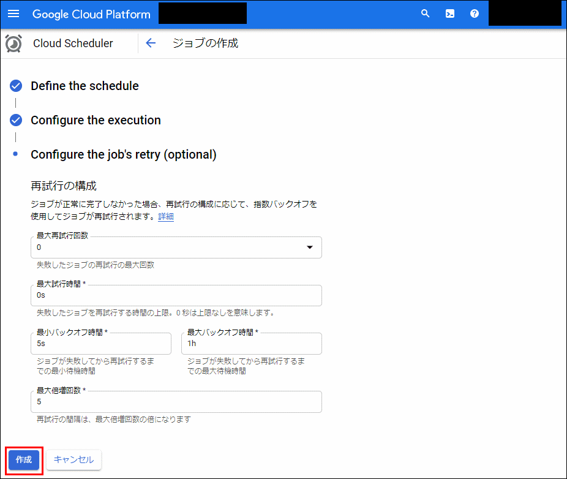Click the Define the schedule checkmark icon

coord(16,86)
